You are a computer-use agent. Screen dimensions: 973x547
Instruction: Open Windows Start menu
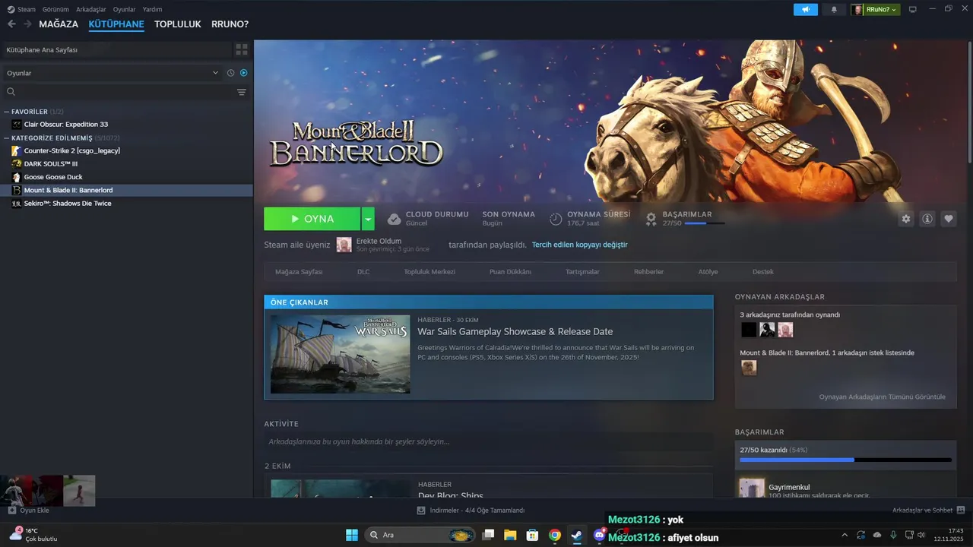pyautogui.click(x=352, y=535)
